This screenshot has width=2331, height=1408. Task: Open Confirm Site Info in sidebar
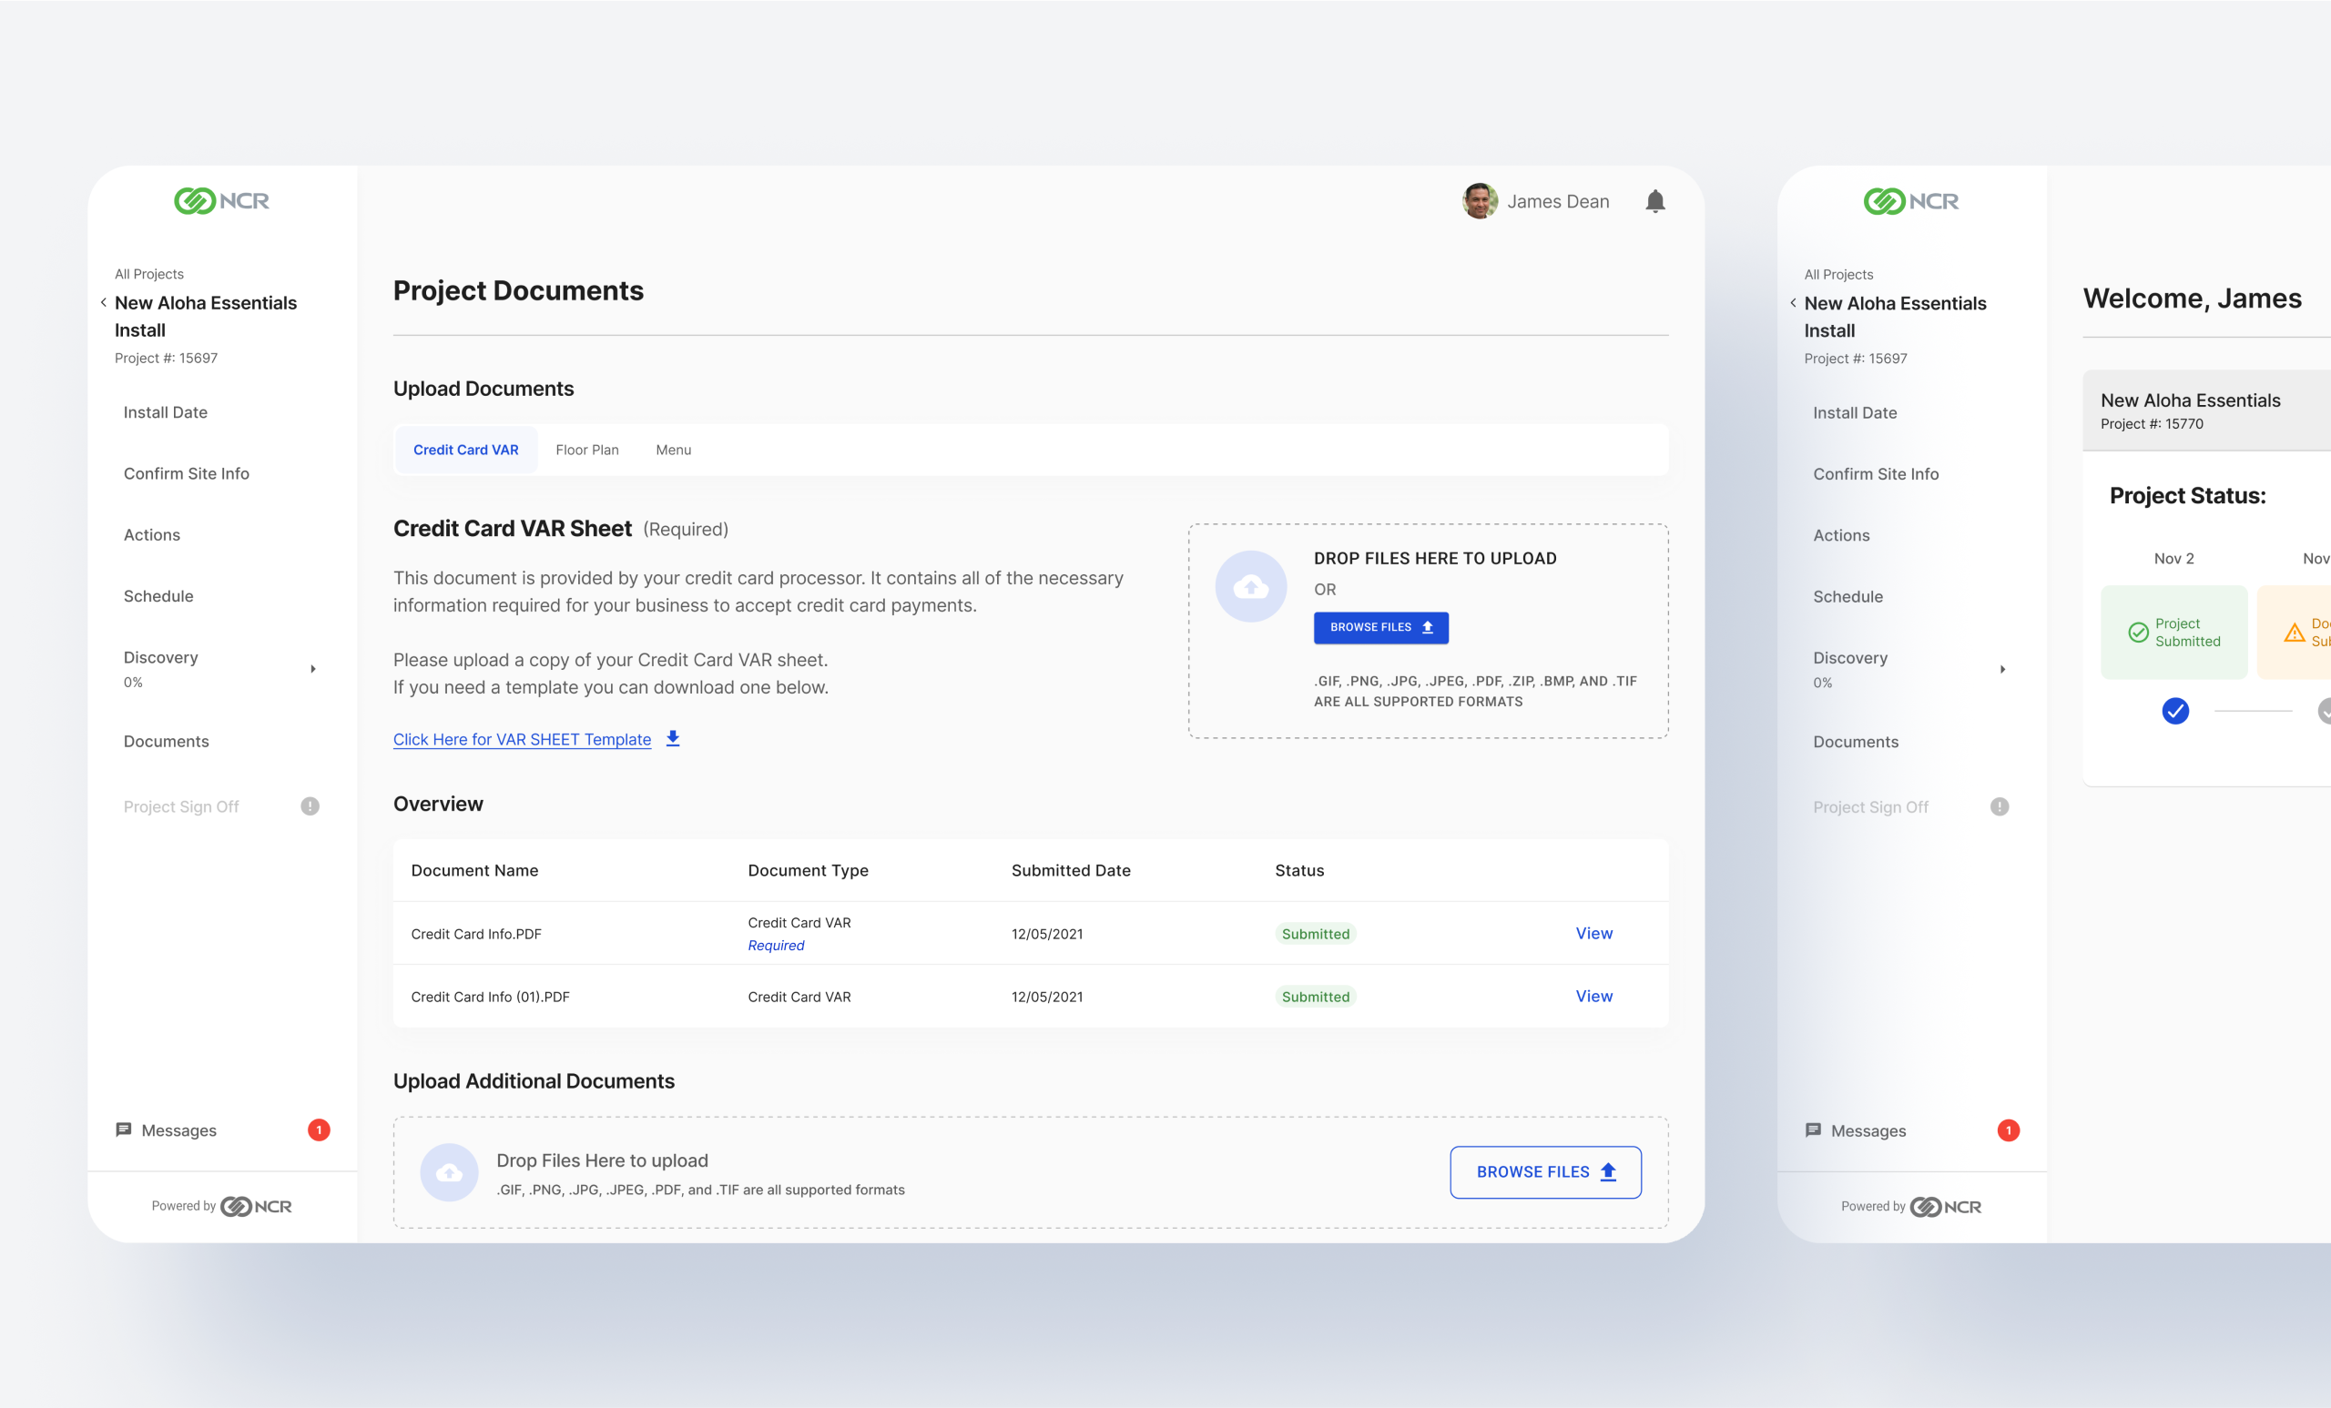[187, 474]
